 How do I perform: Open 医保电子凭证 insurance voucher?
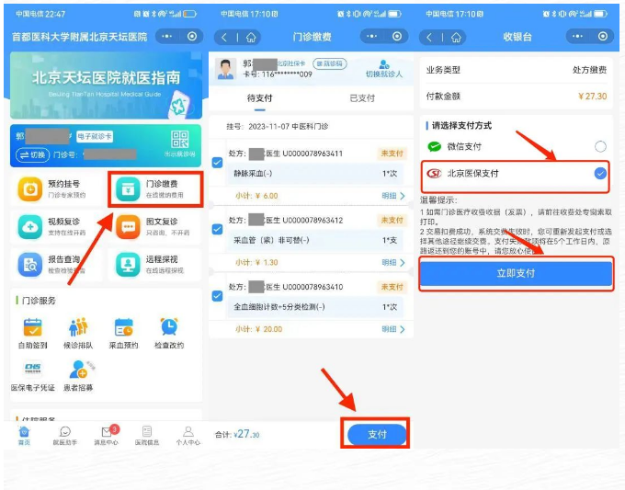[x=32, y=372]
